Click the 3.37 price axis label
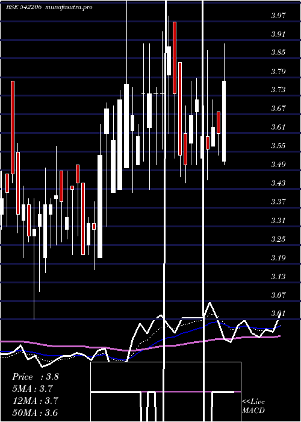301x422 pixels. [x=278, y=201]
